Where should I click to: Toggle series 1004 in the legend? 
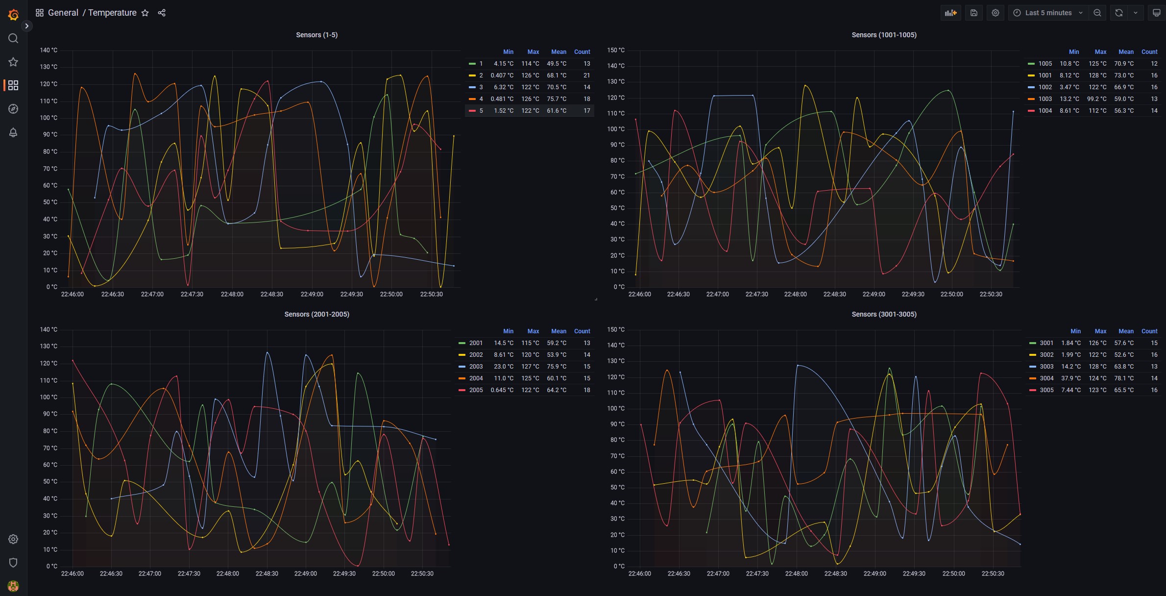pyautogui.click(x=1045, y=111)
